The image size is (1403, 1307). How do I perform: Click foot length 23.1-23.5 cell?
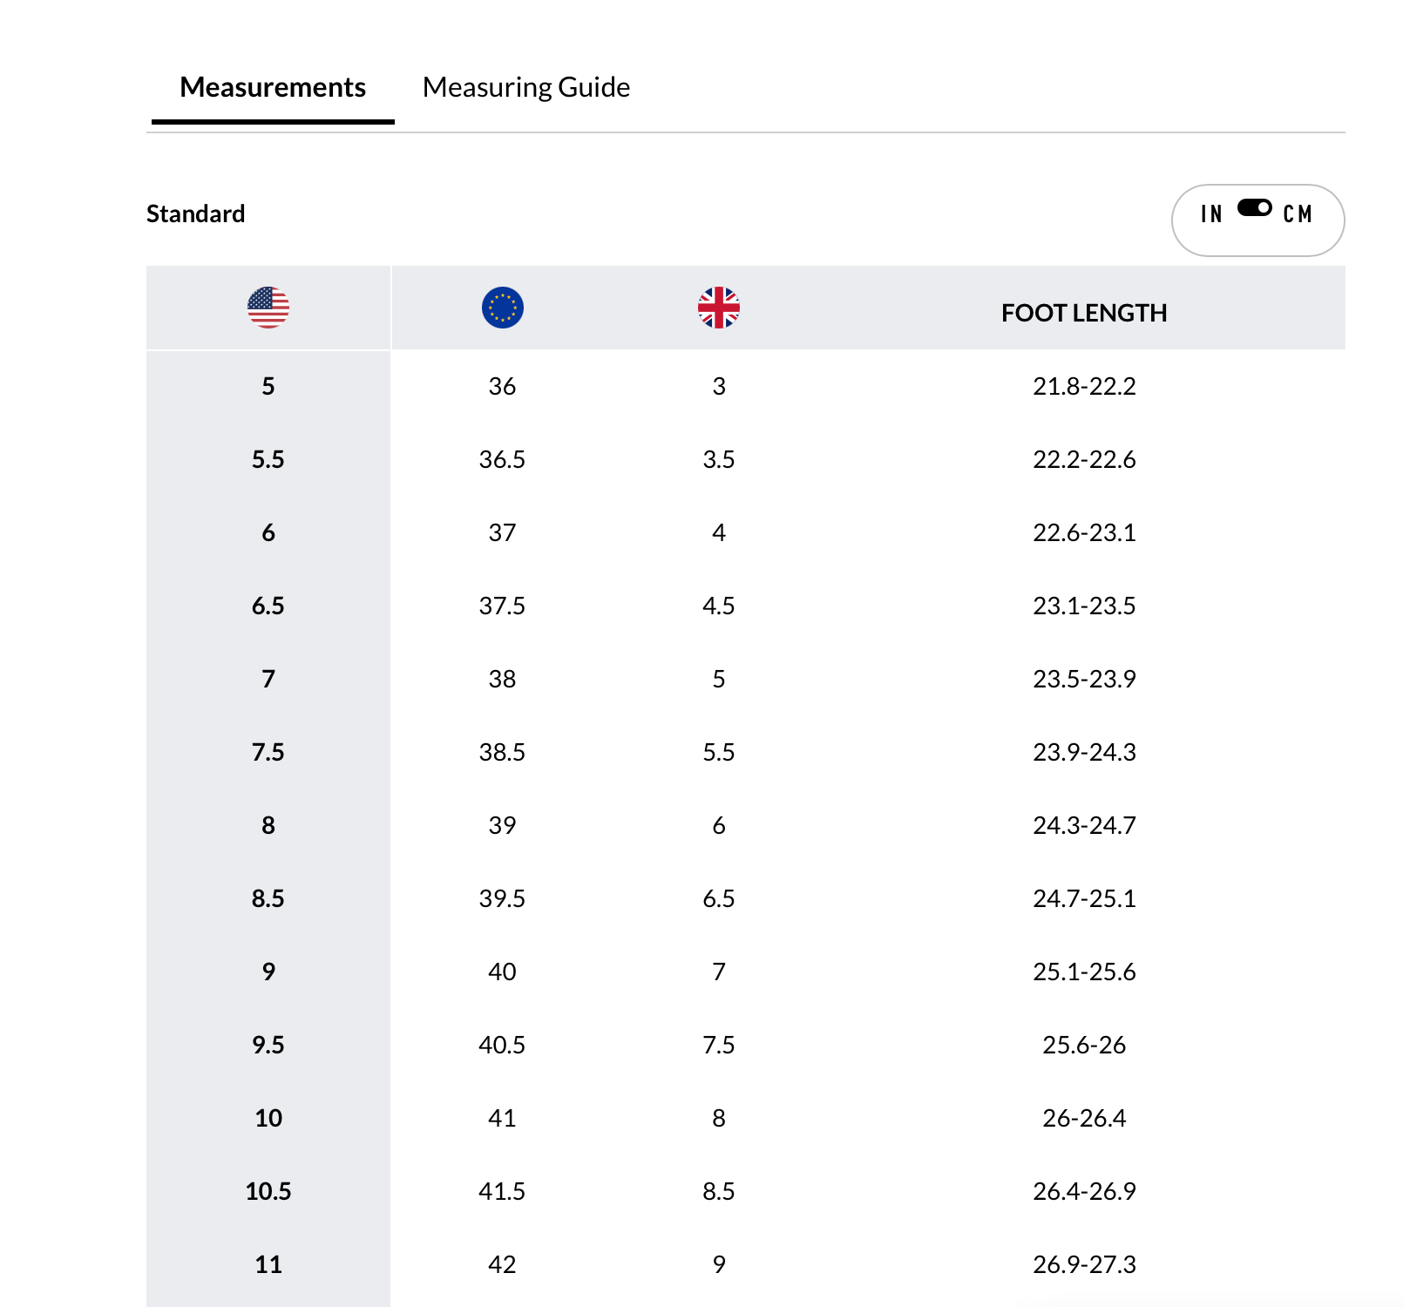tap(1084, 606)
